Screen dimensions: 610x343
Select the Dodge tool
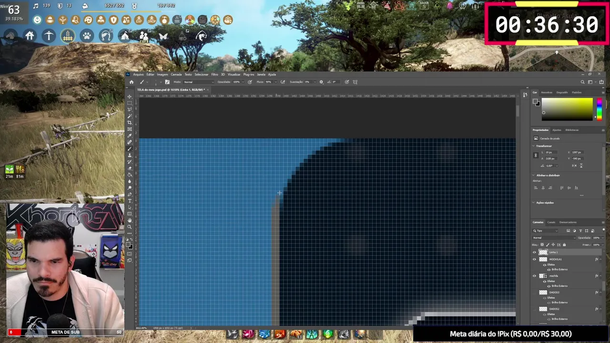tap(130, 188)
